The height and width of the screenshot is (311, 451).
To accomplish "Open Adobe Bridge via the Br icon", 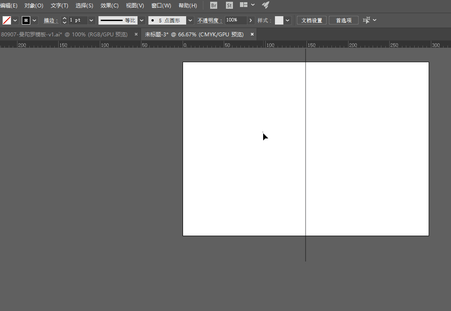I will [x=214, y=5].
